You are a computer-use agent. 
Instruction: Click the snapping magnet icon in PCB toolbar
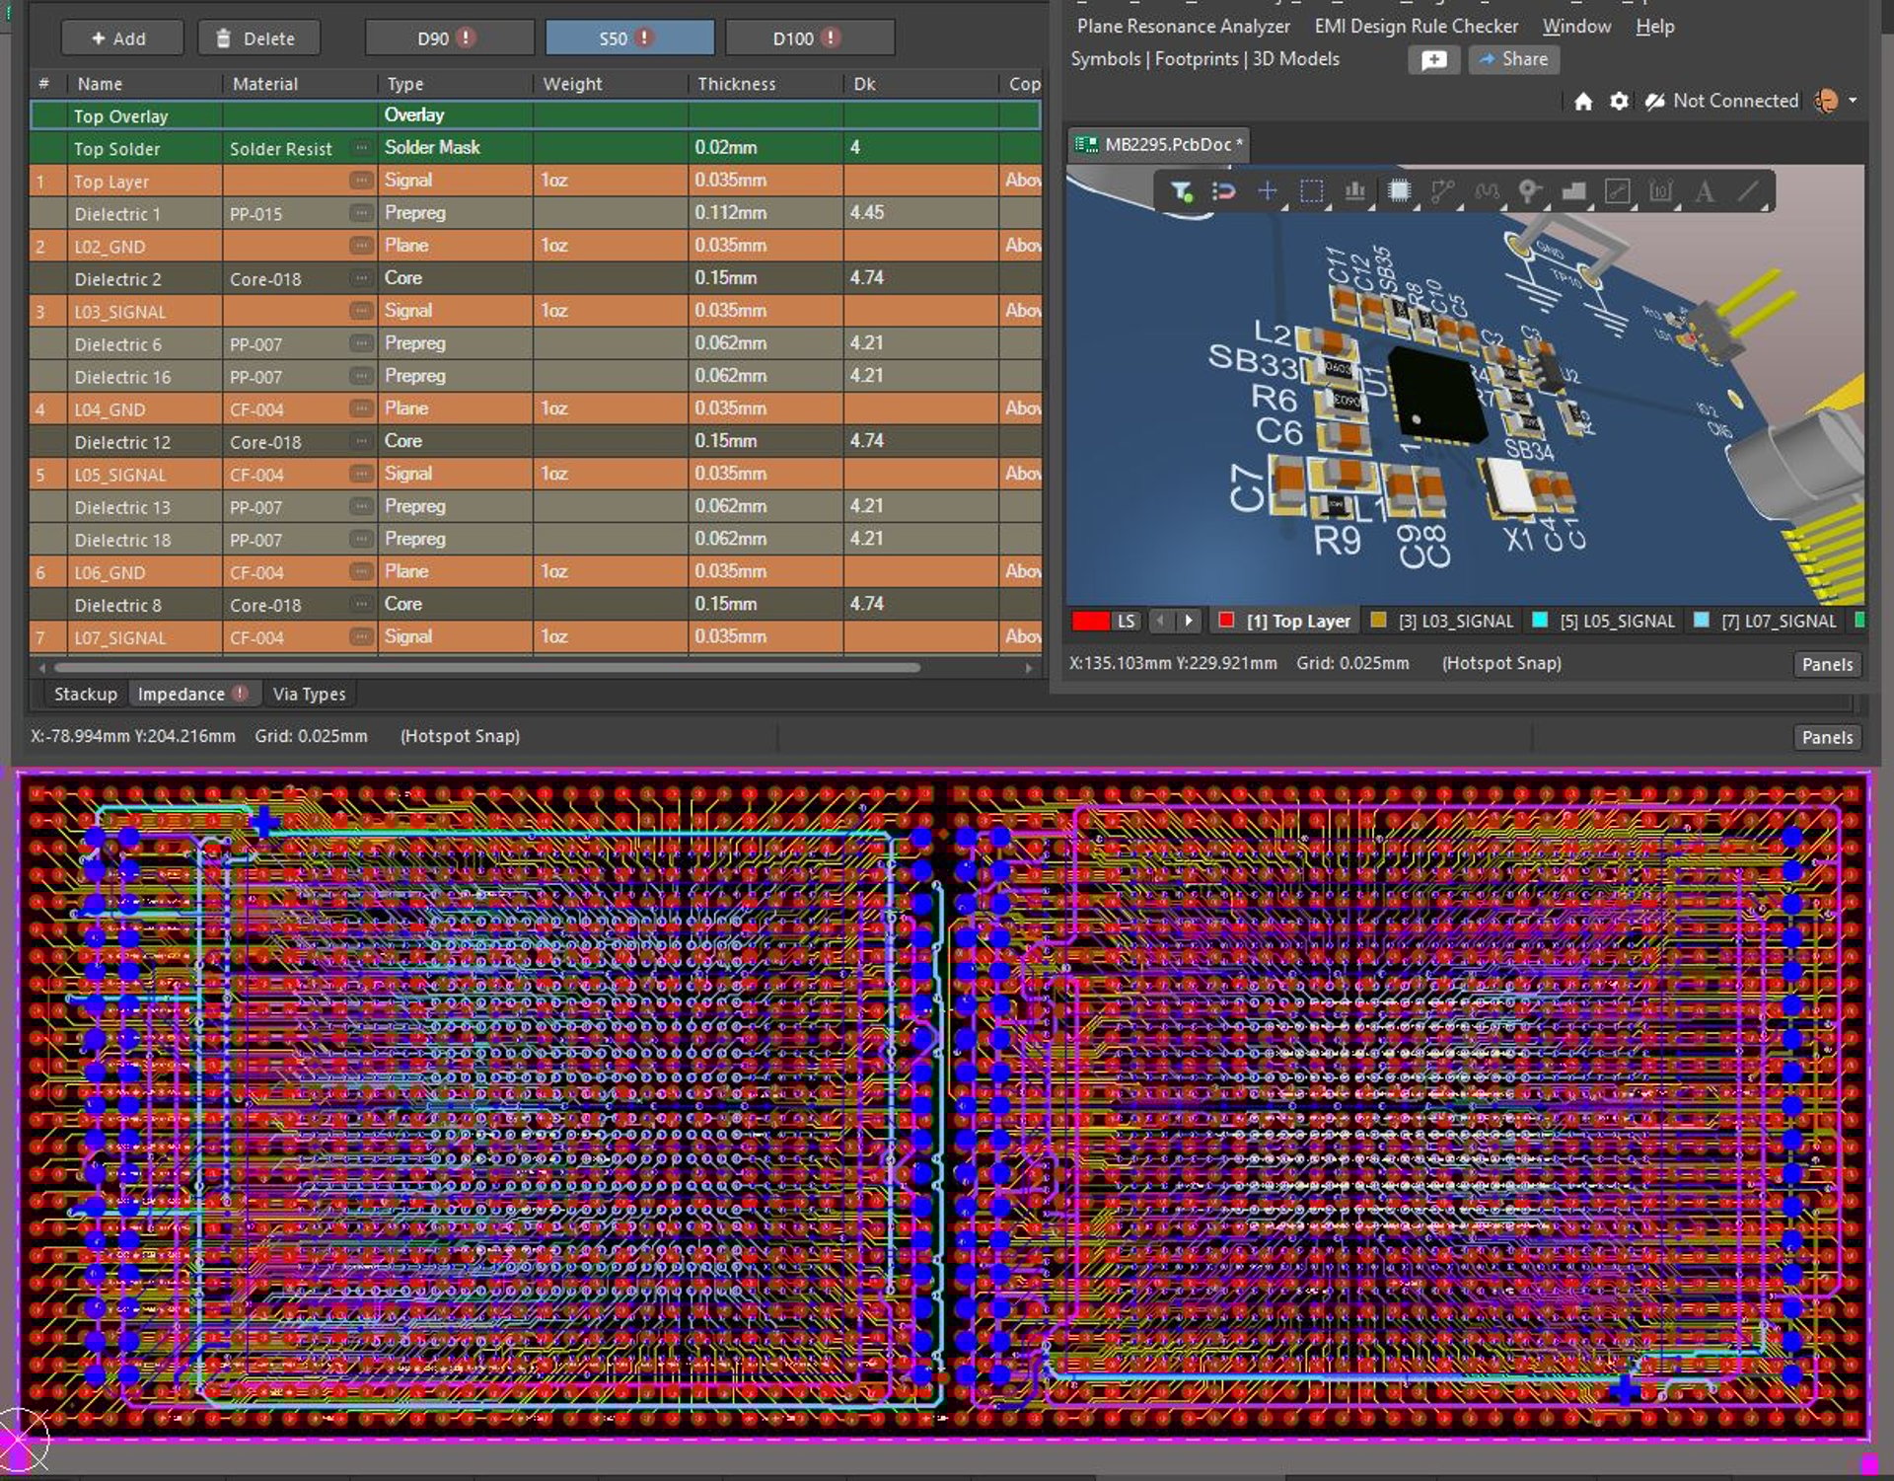pos(1223,191)
